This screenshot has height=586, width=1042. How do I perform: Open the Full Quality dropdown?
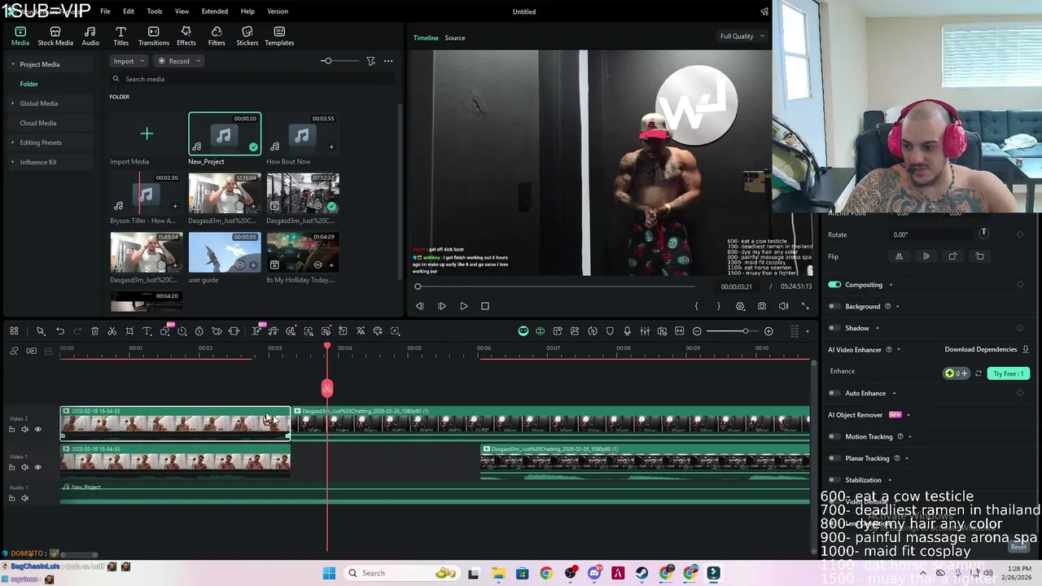coord(742,36)
